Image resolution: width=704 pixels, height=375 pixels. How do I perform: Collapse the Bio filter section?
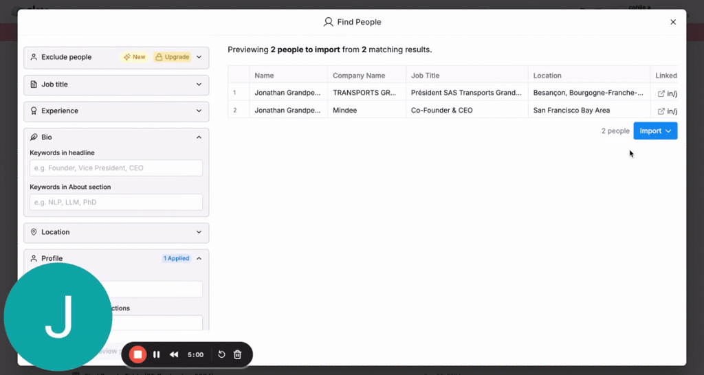(x=199, y=137)
